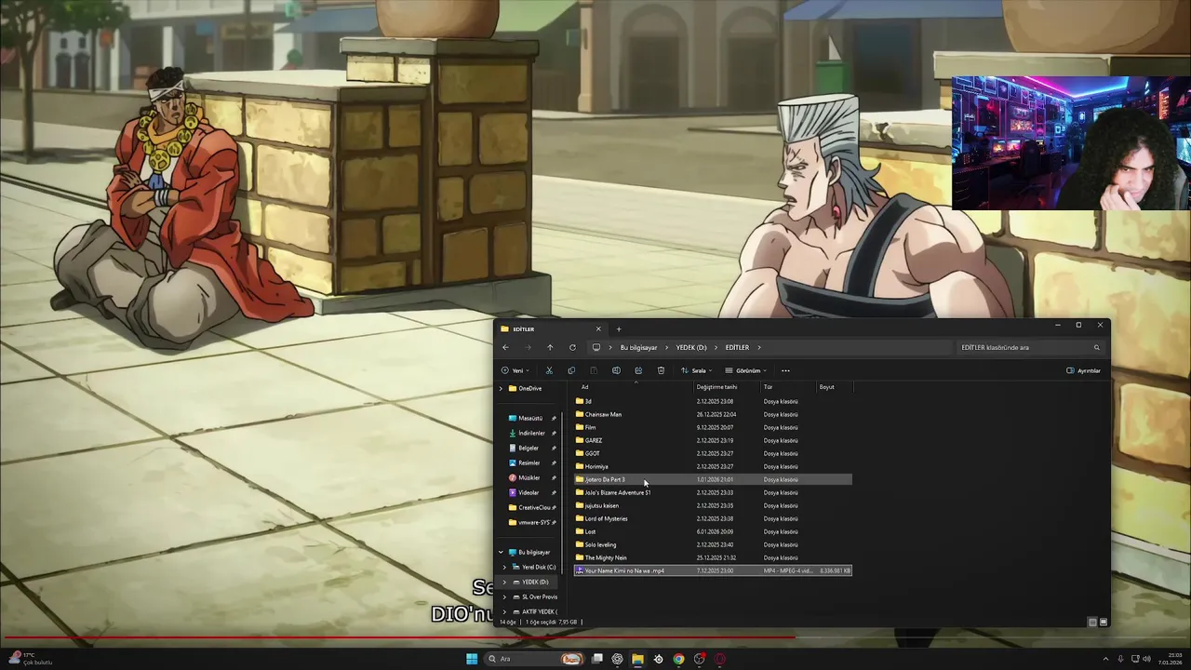Refresh the EDİTLER folder view
Screen dimensions: 1191x670
572,347
